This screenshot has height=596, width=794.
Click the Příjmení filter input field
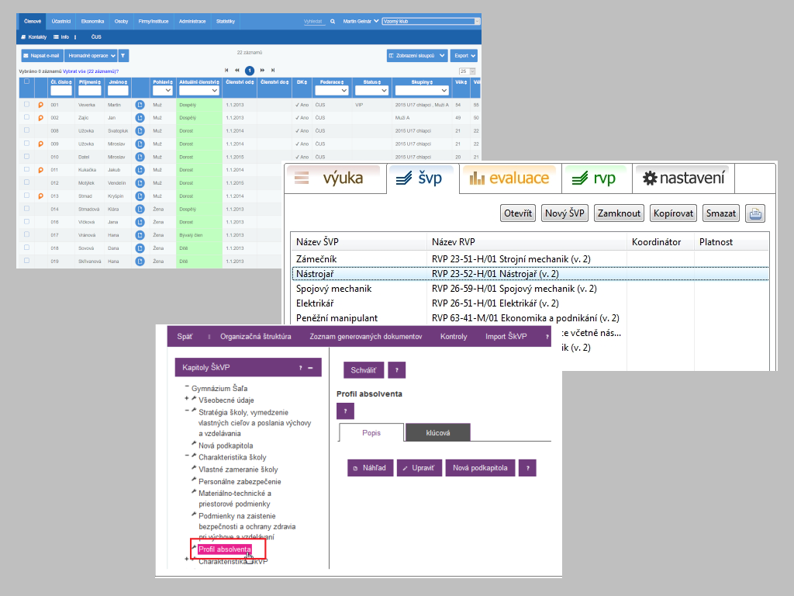point(90,91)
